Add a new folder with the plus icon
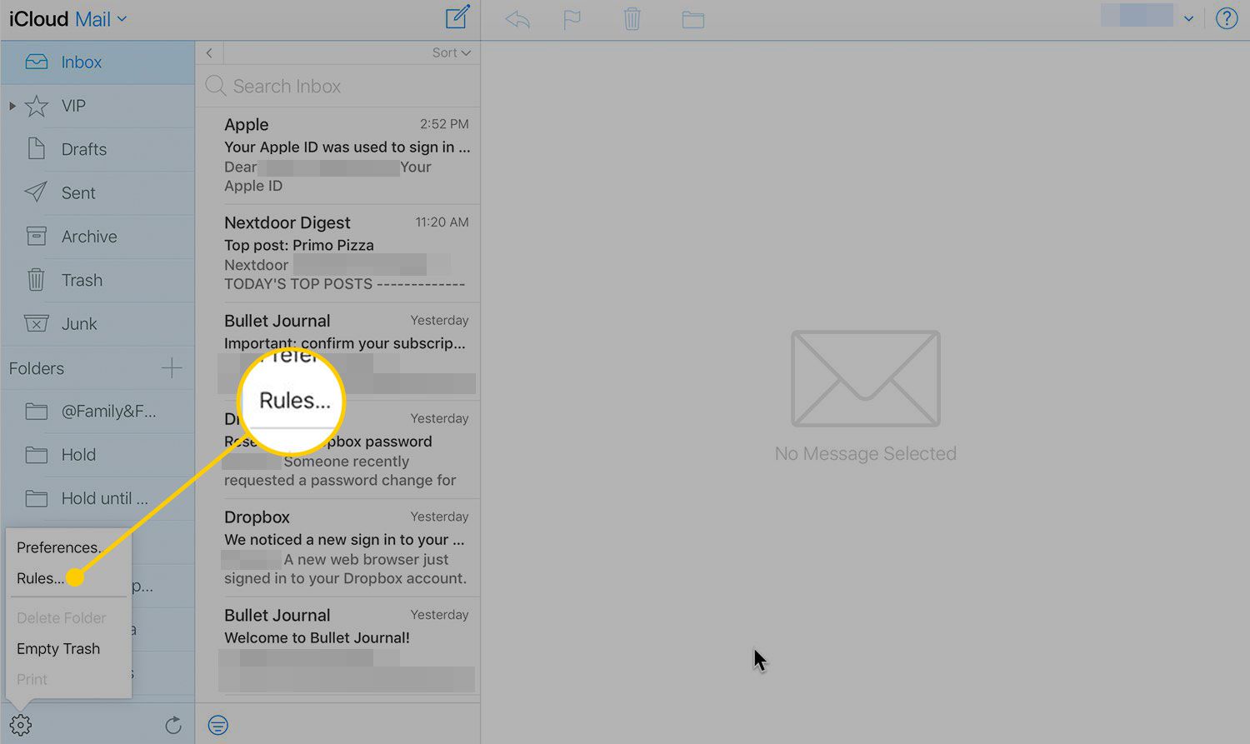 click(x=172, y=367)
